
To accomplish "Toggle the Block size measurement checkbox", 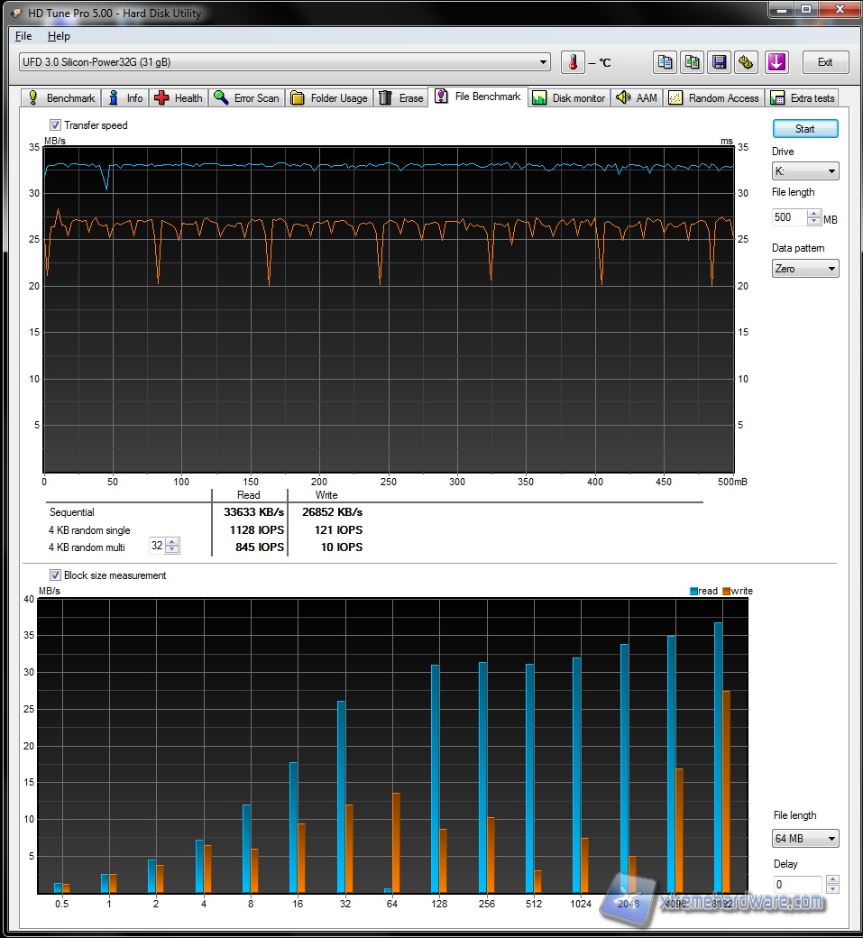I will [55, 575].
